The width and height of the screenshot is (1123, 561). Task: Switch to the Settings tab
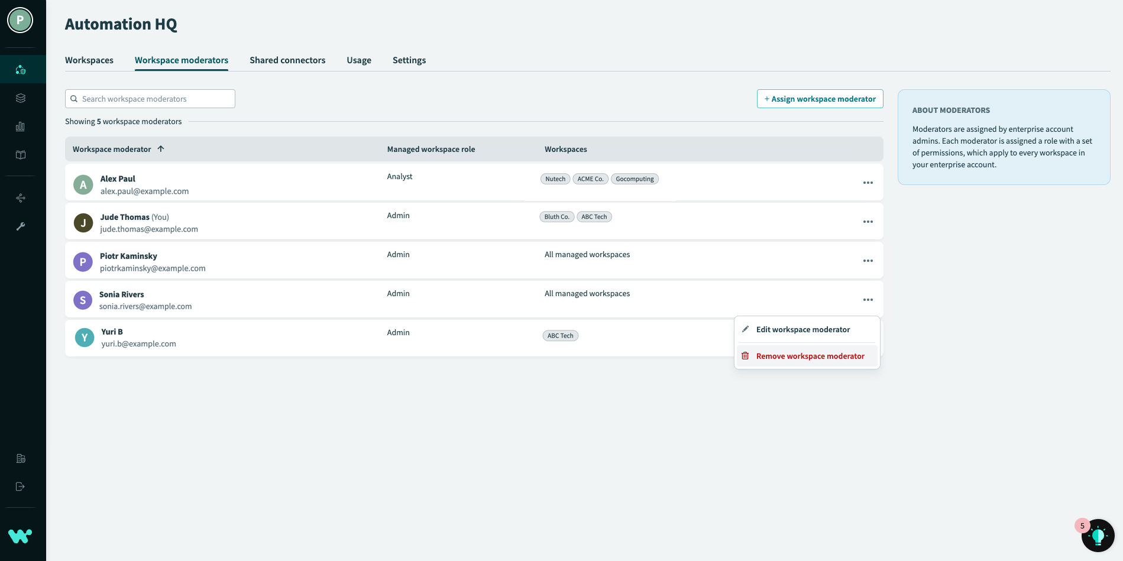409,60
